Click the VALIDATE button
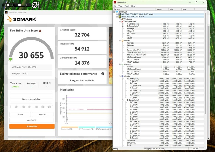Screen dimensions: 215x152 click(31, 121)
